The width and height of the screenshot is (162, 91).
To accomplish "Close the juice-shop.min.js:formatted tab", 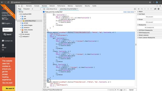I will click(78, 9).
